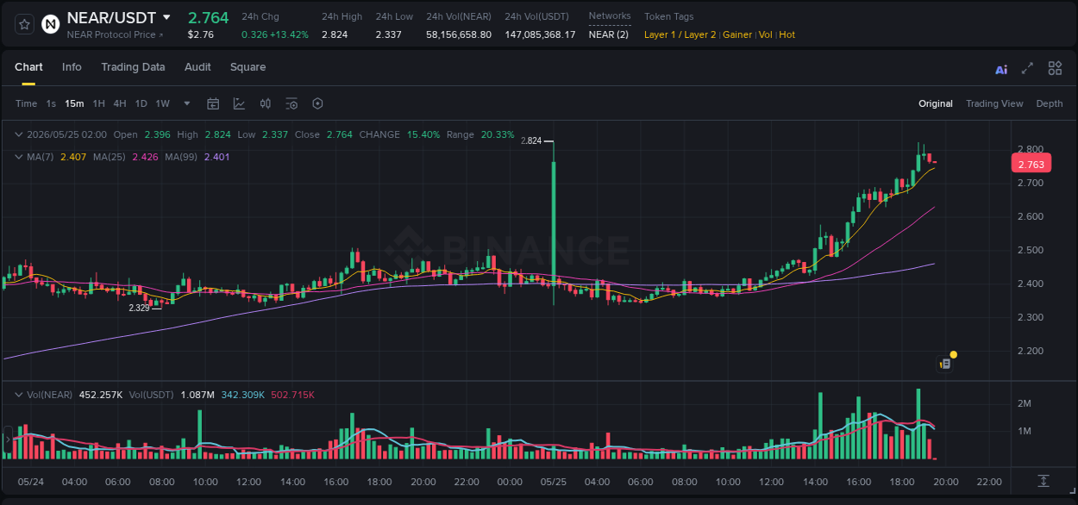Screen dimensions: 1078x505
Task: Open the NEAR Protocol Price link
Action: (115, 34)
